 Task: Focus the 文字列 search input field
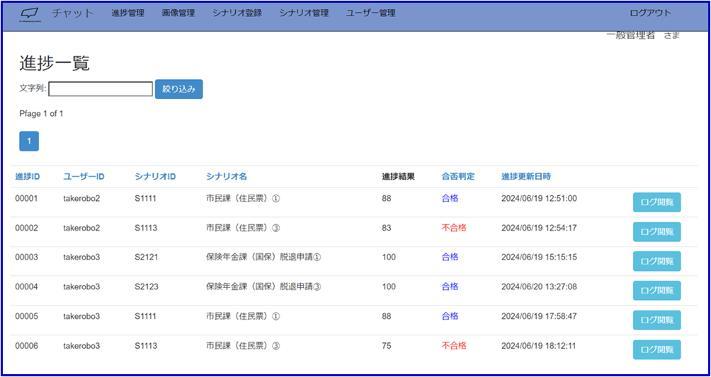pos(101,89)
